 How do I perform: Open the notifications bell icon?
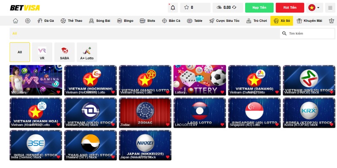click(x=173, y=8)
